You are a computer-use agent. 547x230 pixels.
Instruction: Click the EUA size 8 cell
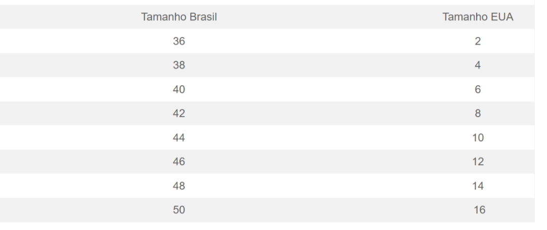(x=478, y=113)
